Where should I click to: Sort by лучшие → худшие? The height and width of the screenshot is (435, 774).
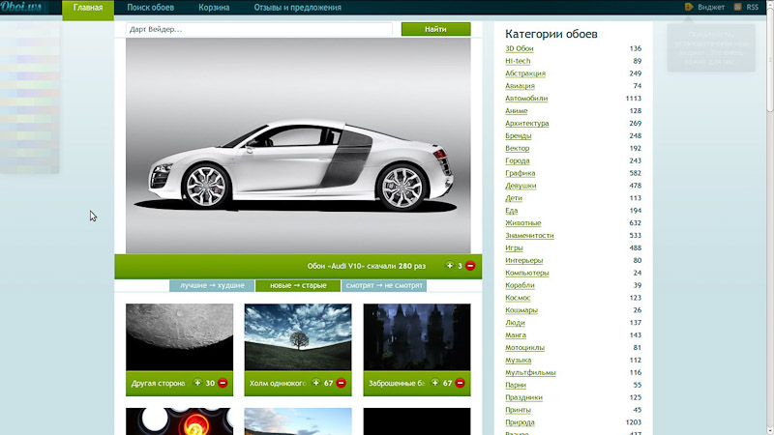tap(212, 285)
